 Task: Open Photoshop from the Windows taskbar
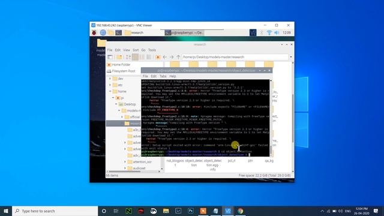[x=191, y=211]
